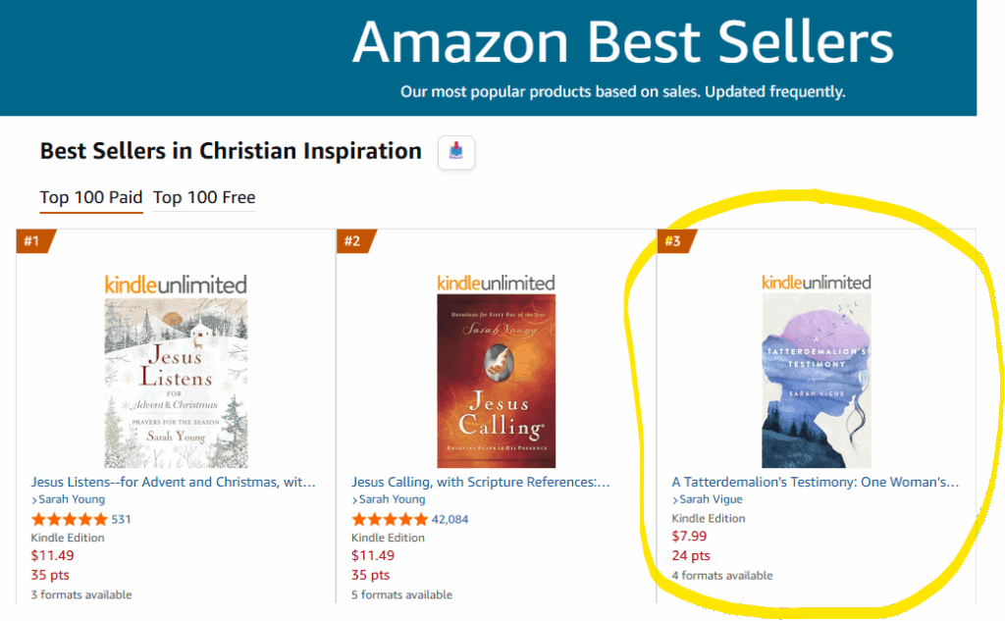This screenshot has height=621, width=1005.
Task: Click the Christian Inspiration category icon
Action: pos(455,152)
